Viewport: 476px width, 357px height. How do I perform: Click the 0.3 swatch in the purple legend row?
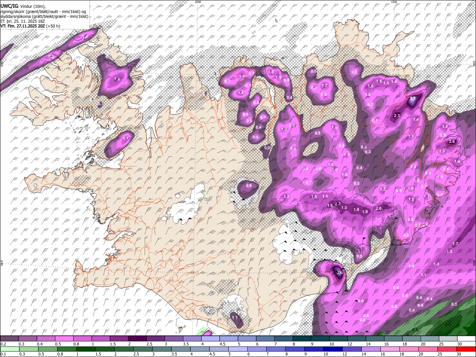pos(28,339)
